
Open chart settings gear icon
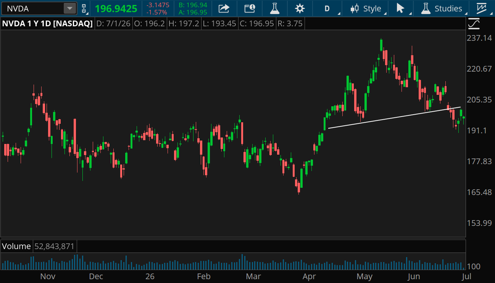300,8
